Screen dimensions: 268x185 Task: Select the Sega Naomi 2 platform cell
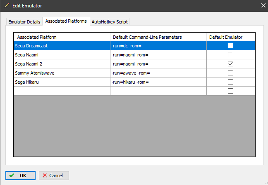[x=62, y=64]
